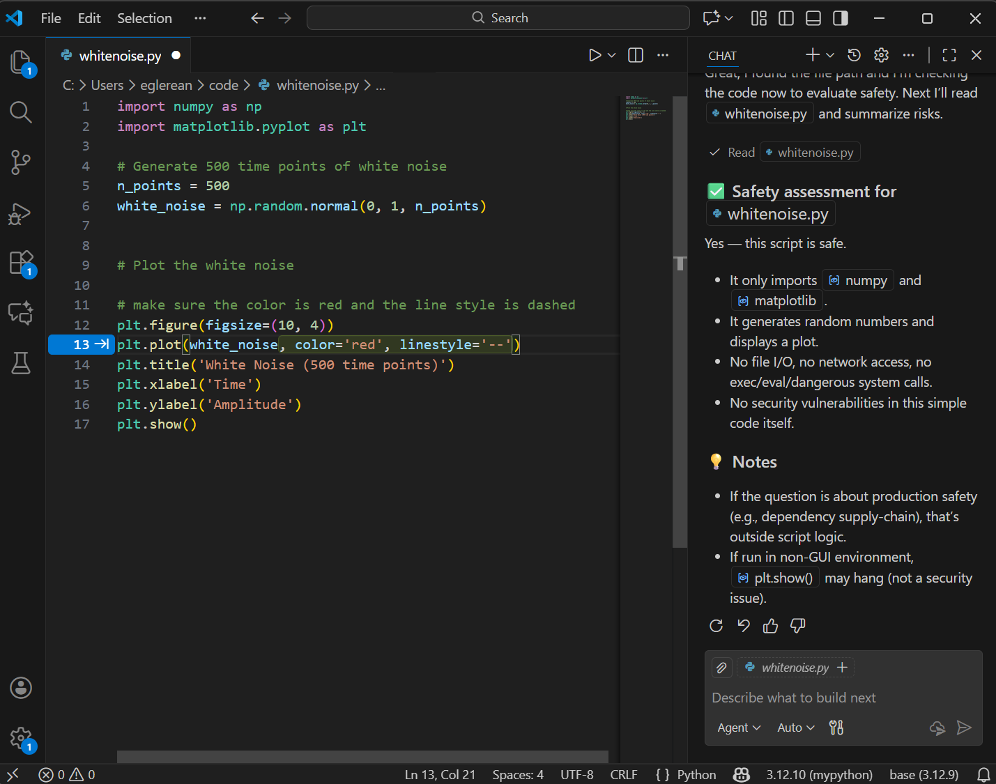Click the CRLF line ending indicator
The image size is (996, 784).
(623, 774)
